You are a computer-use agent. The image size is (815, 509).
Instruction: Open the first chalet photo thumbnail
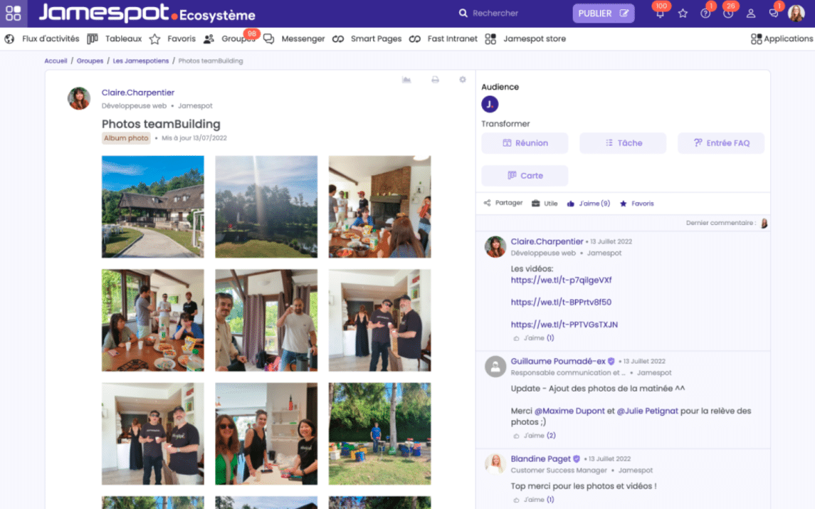[x=153, y=206]
